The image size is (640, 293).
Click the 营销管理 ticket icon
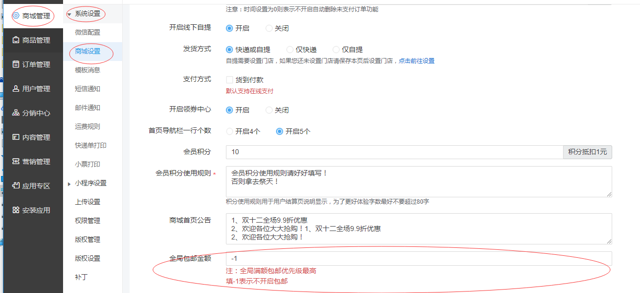coord(16,162)
